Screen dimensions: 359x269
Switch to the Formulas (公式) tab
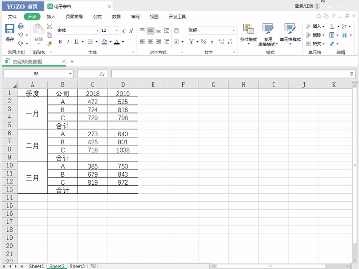coord(97,17)
